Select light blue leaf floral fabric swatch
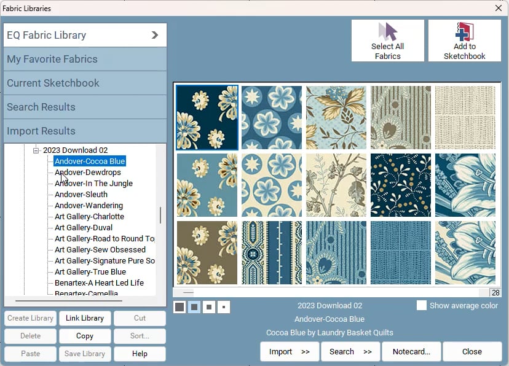Image resolution: width=509 pixels, height=366 pixels. pyautogui.click(x=336, y=117)
